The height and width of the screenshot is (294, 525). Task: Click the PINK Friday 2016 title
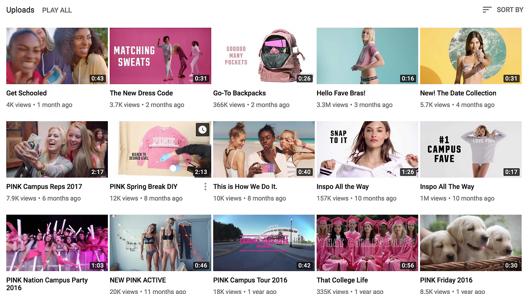446,280
